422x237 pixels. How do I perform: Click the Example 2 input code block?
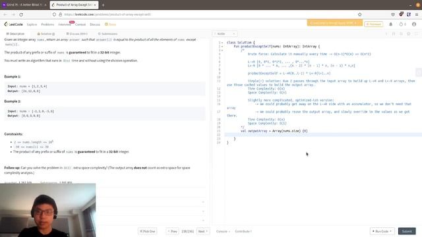click(x=105, y=113)
